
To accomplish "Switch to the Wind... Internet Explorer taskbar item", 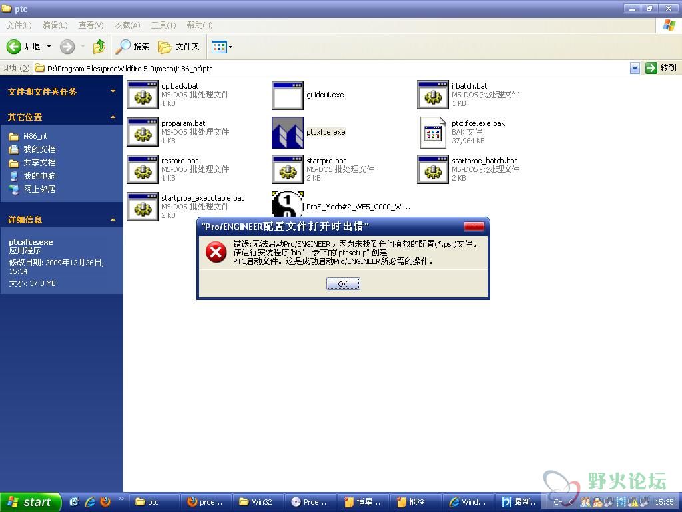I will click(468, 502).
